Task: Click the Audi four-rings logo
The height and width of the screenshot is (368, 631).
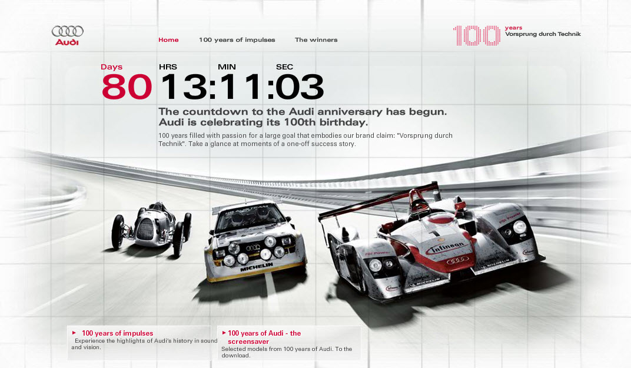Action: pos(67,35)
